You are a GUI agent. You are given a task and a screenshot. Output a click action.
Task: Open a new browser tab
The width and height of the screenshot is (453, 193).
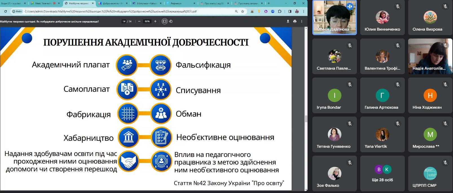click(269, 3)
